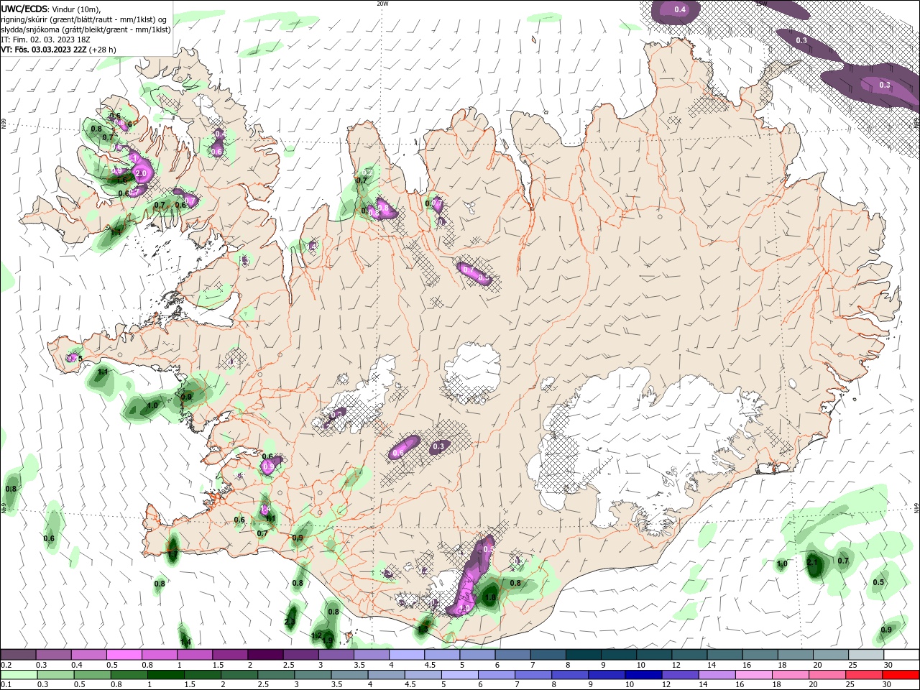Screen dimensions: 920x690
Task: Click the light grey 25 mm snow swatch
Action: [x=865, y=655]
